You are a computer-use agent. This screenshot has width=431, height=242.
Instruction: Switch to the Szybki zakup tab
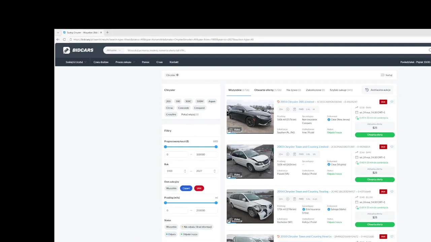[341, 90]
